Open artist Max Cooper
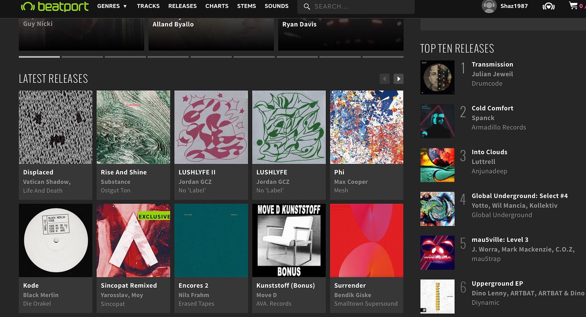The height and width of the screenshot is (317, 586). click(351, 181)
